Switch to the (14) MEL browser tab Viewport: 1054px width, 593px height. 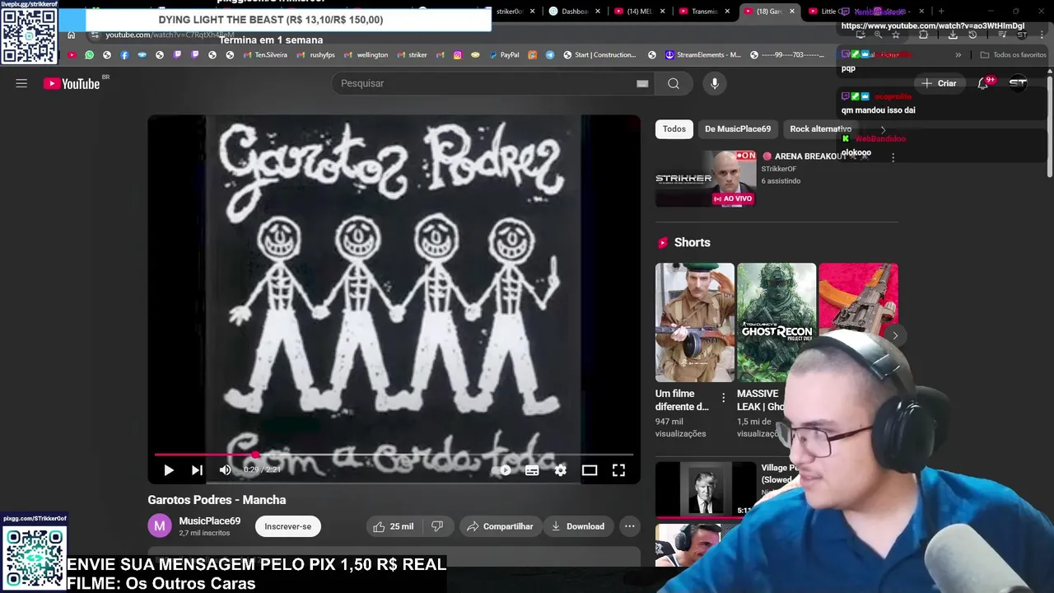[640, 12]
